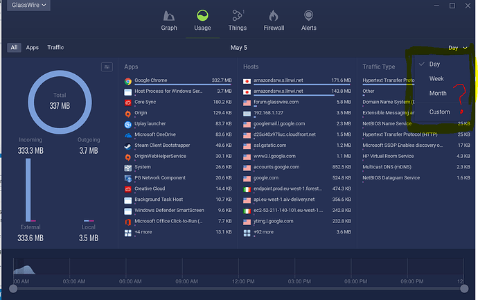Select Month from the range menu

coord(438,94)
